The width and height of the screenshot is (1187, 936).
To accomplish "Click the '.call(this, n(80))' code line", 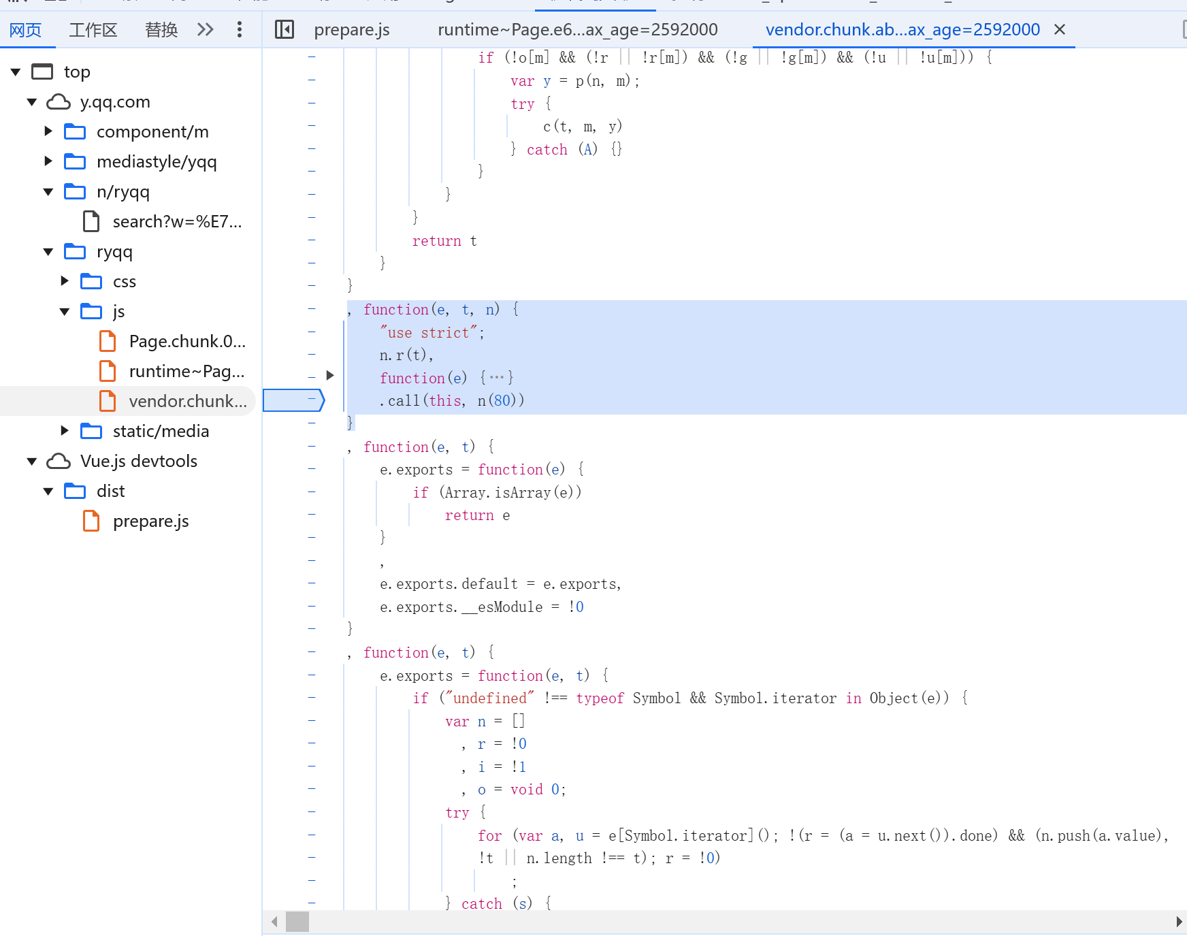I will pyautogui.click(x=452, y=400).
